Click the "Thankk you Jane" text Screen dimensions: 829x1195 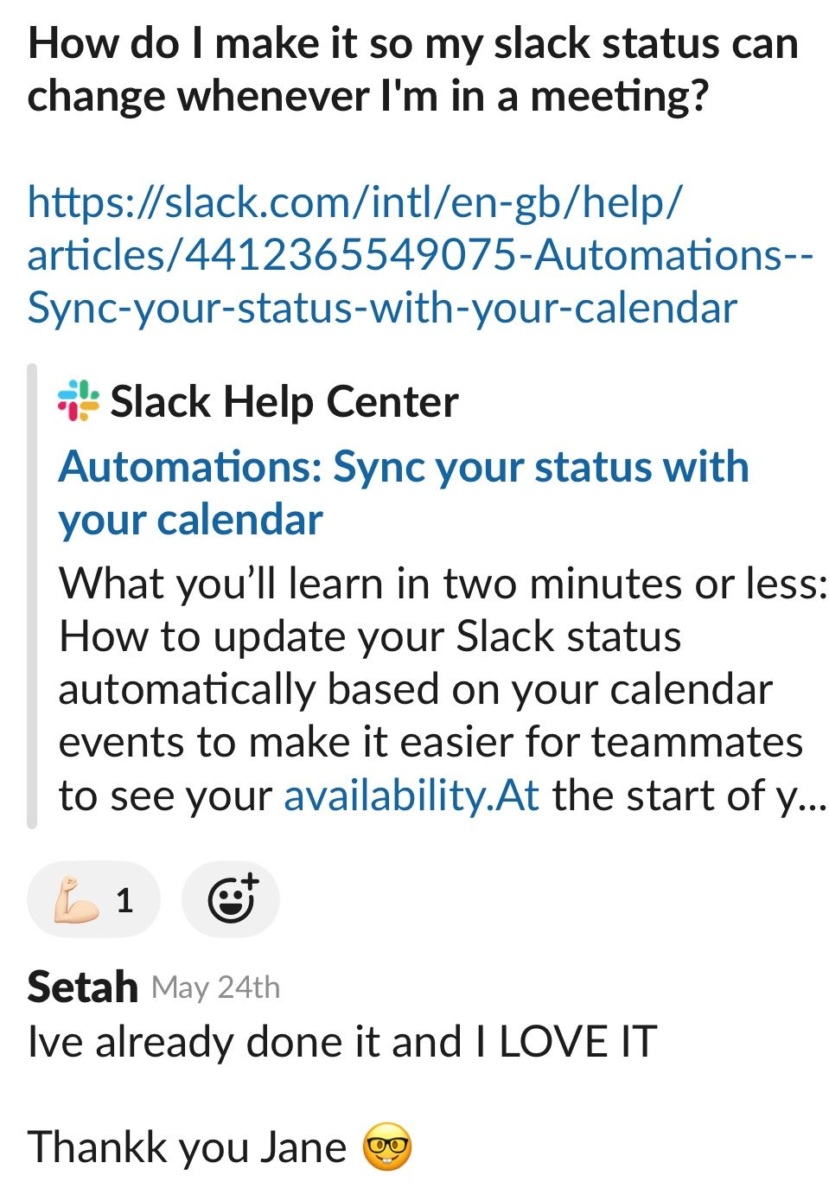pos(187,1147)
